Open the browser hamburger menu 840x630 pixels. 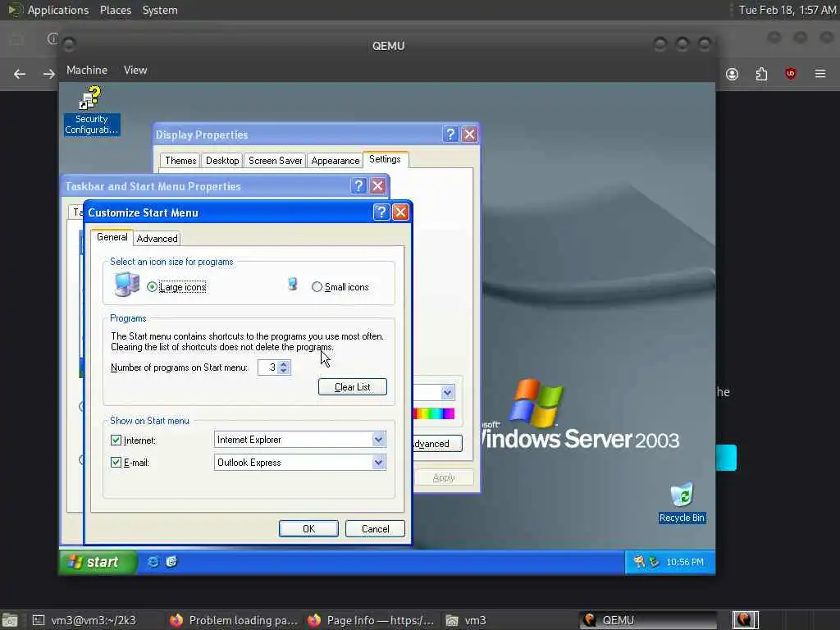tap(820, 73)
